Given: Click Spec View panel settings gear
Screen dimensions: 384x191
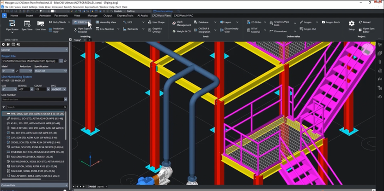Looking at the screenshot, I should coord(3,44).
